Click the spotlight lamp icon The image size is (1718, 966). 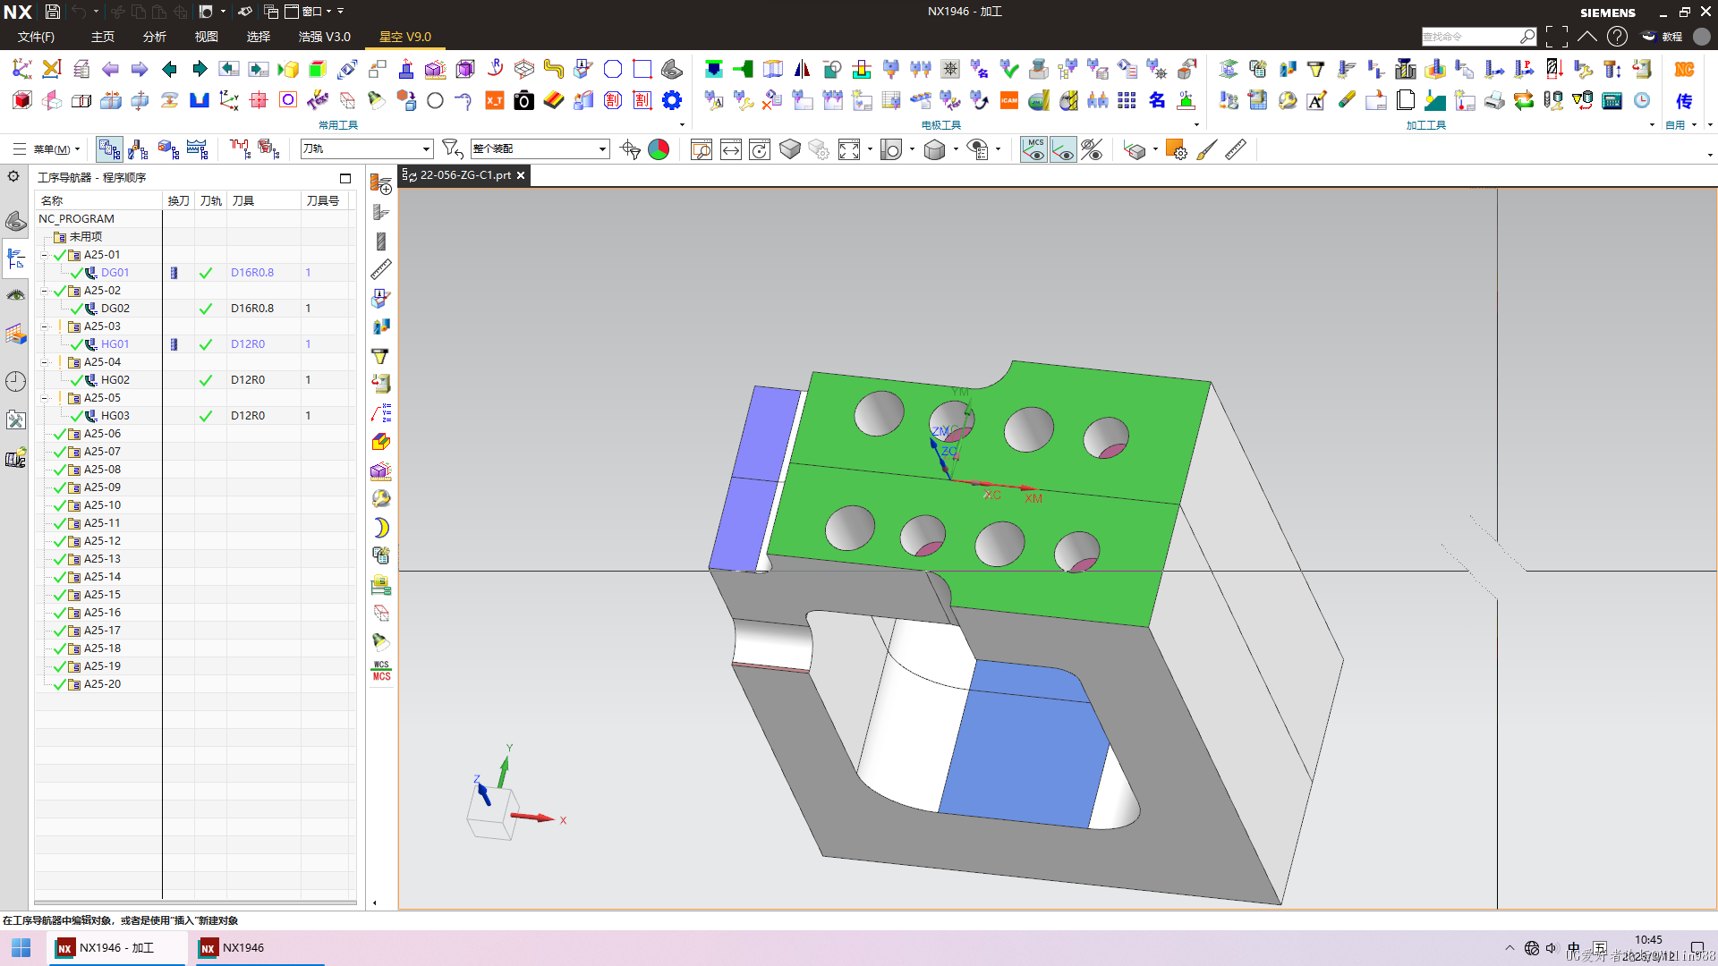pos(377,101)
